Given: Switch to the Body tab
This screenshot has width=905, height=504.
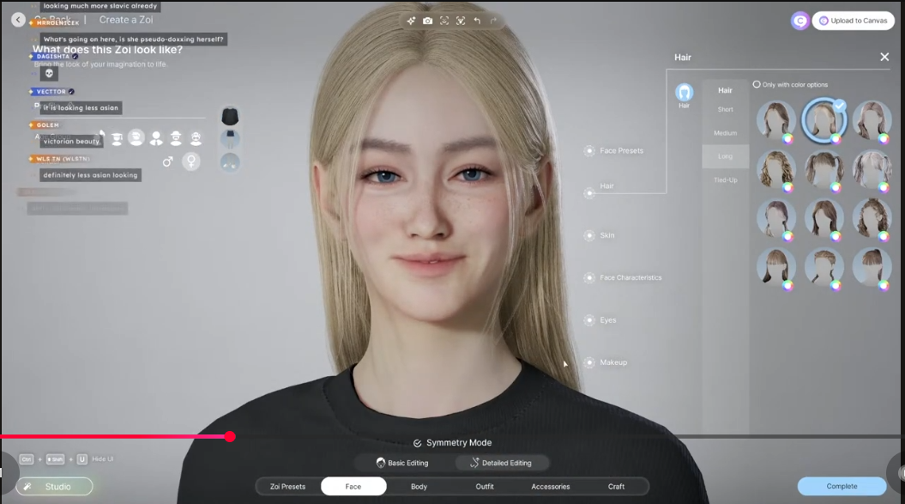Looking at the screenshot, I should pos(419,487).
